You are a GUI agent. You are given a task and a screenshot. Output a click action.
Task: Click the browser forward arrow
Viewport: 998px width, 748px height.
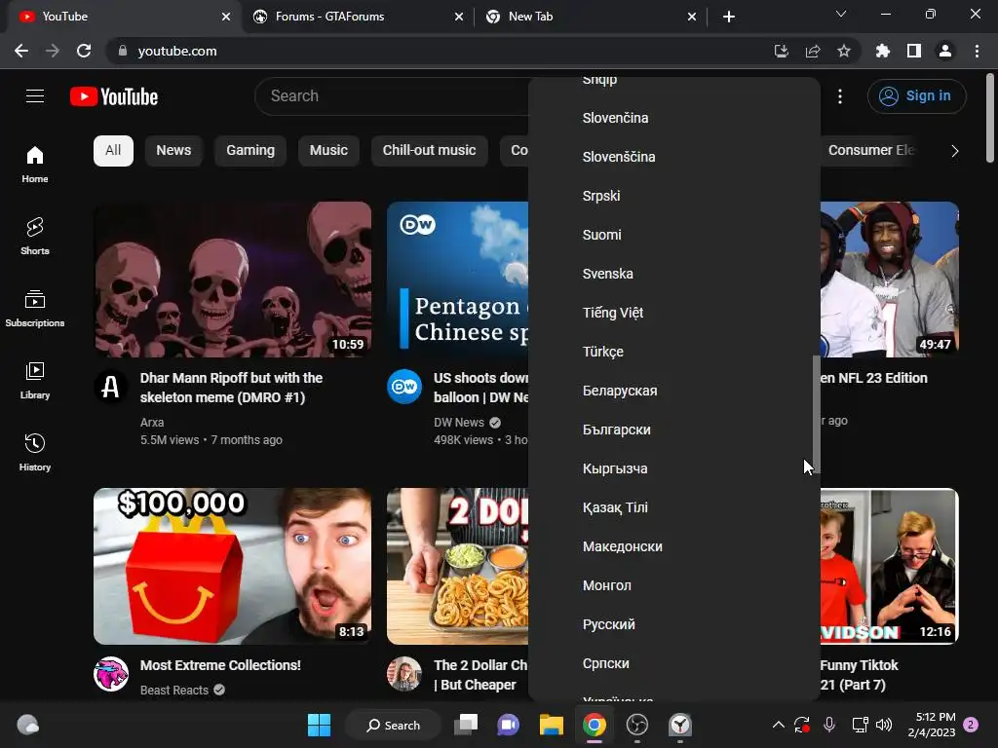point(53,51)
